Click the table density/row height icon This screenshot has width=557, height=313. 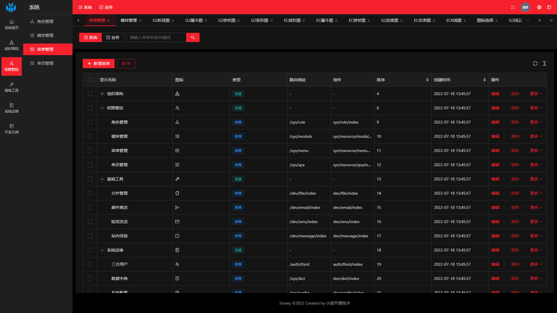(545, 64)
